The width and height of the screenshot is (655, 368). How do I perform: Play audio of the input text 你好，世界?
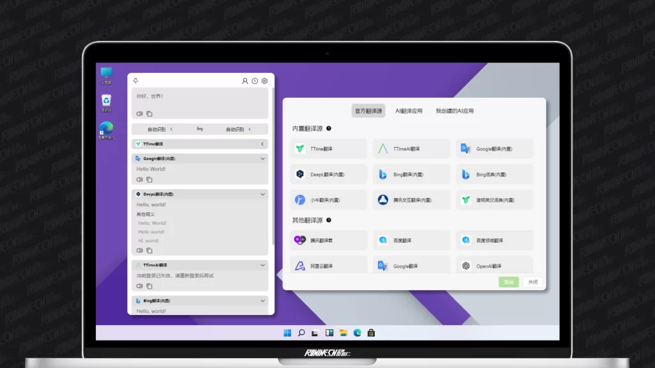click(139, 114)
